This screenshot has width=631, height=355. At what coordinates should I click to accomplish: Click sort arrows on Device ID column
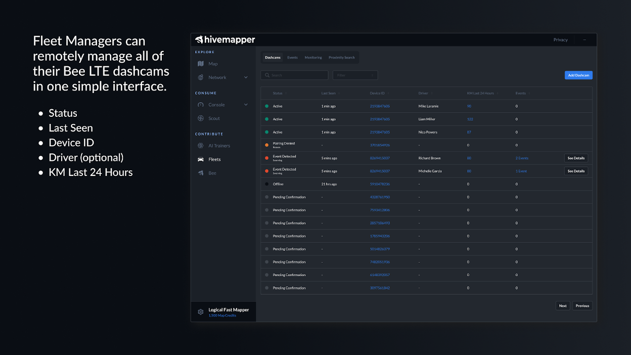pyautogui.click(x=388, y=94)
